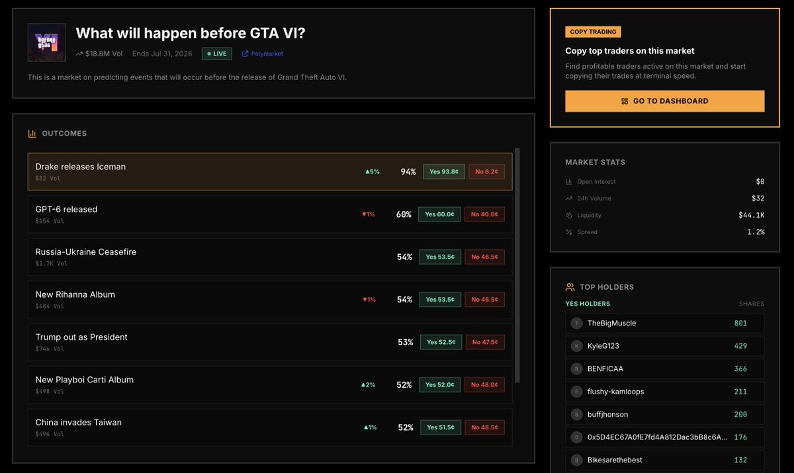Click KyleG123 avatar icon
This screenshot has width=794, height=473.
click(577, 346)
